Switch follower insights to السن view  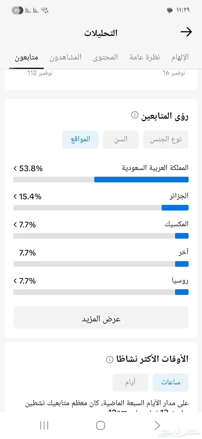coord(121,139)
